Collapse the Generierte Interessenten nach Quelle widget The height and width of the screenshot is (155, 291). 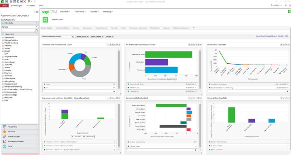click(x=115, y=45)
